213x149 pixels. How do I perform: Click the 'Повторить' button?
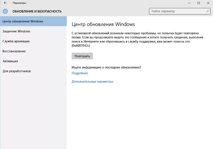pos(82,56)
